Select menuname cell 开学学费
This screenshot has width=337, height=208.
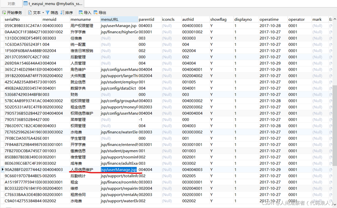[85, 144]
